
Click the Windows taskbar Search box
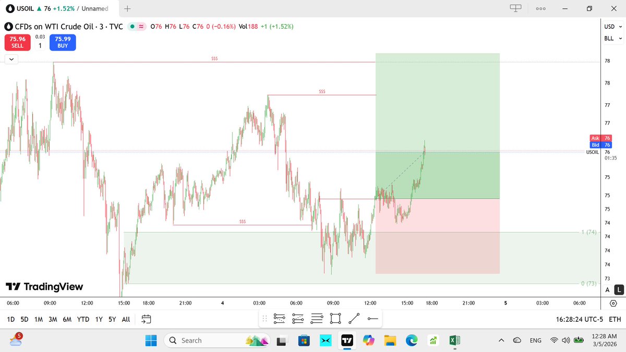click(218, 341)
